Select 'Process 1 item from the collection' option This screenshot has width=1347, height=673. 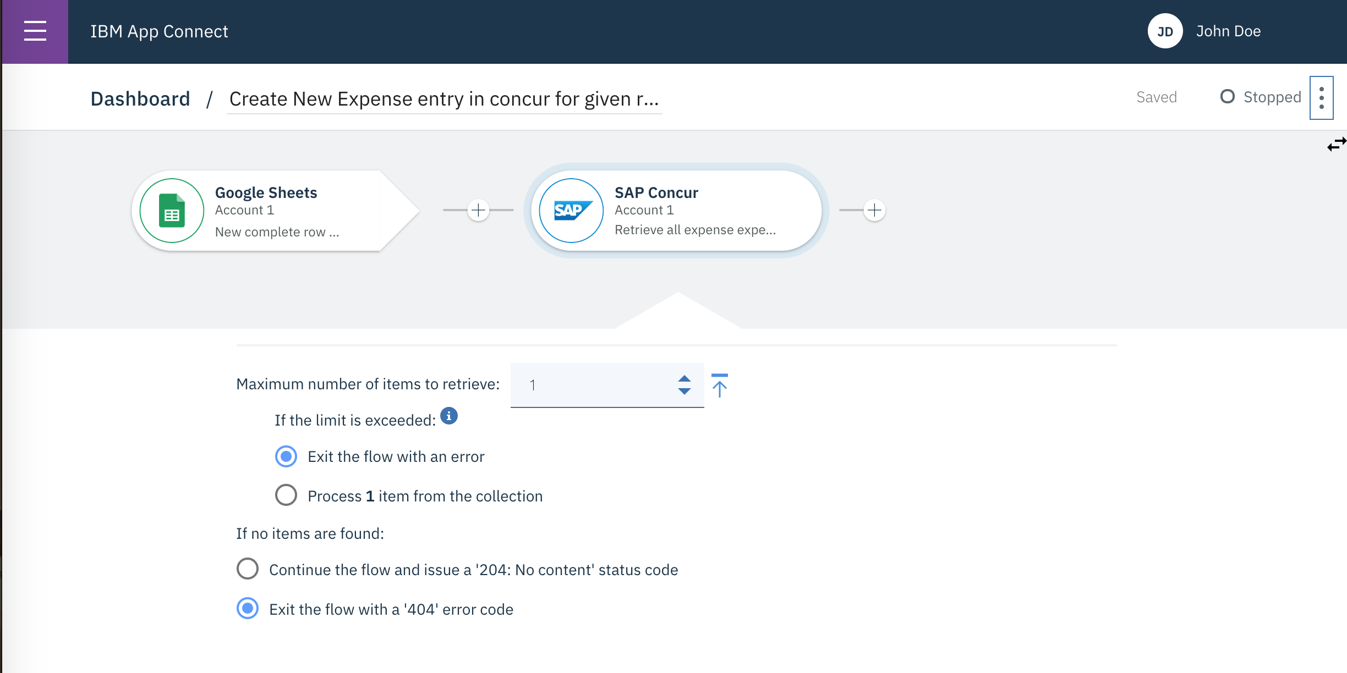[286, 495]
